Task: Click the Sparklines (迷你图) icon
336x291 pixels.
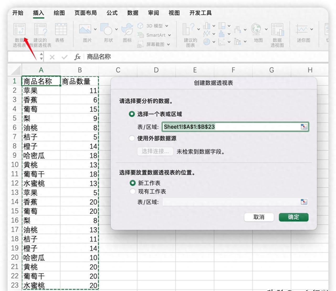Action: pos(302,29)
